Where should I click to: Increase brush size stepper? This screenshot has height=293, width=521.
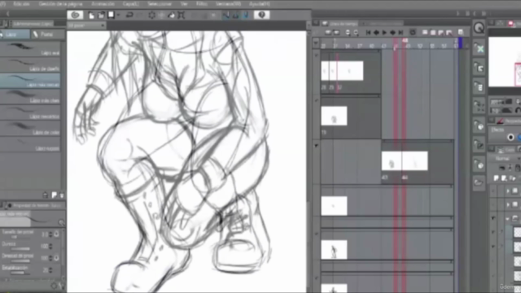50,233
